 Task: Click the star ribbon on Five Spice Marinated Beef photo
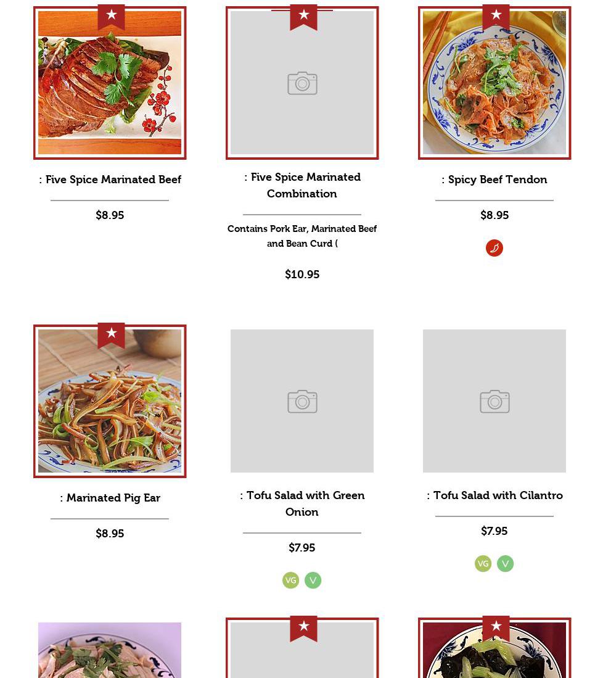pos(112,17)
